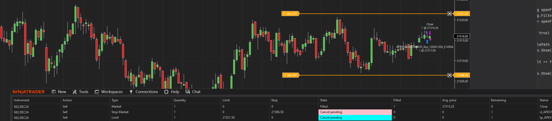Open the Connections menu
Screen dimensions: 552x121
pyautogui.click(x=143, y=92)
